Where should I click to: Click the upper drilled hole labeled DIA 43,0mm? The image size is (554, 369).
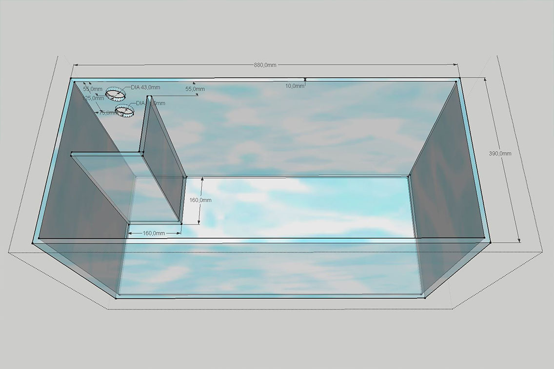pos(116,94)
